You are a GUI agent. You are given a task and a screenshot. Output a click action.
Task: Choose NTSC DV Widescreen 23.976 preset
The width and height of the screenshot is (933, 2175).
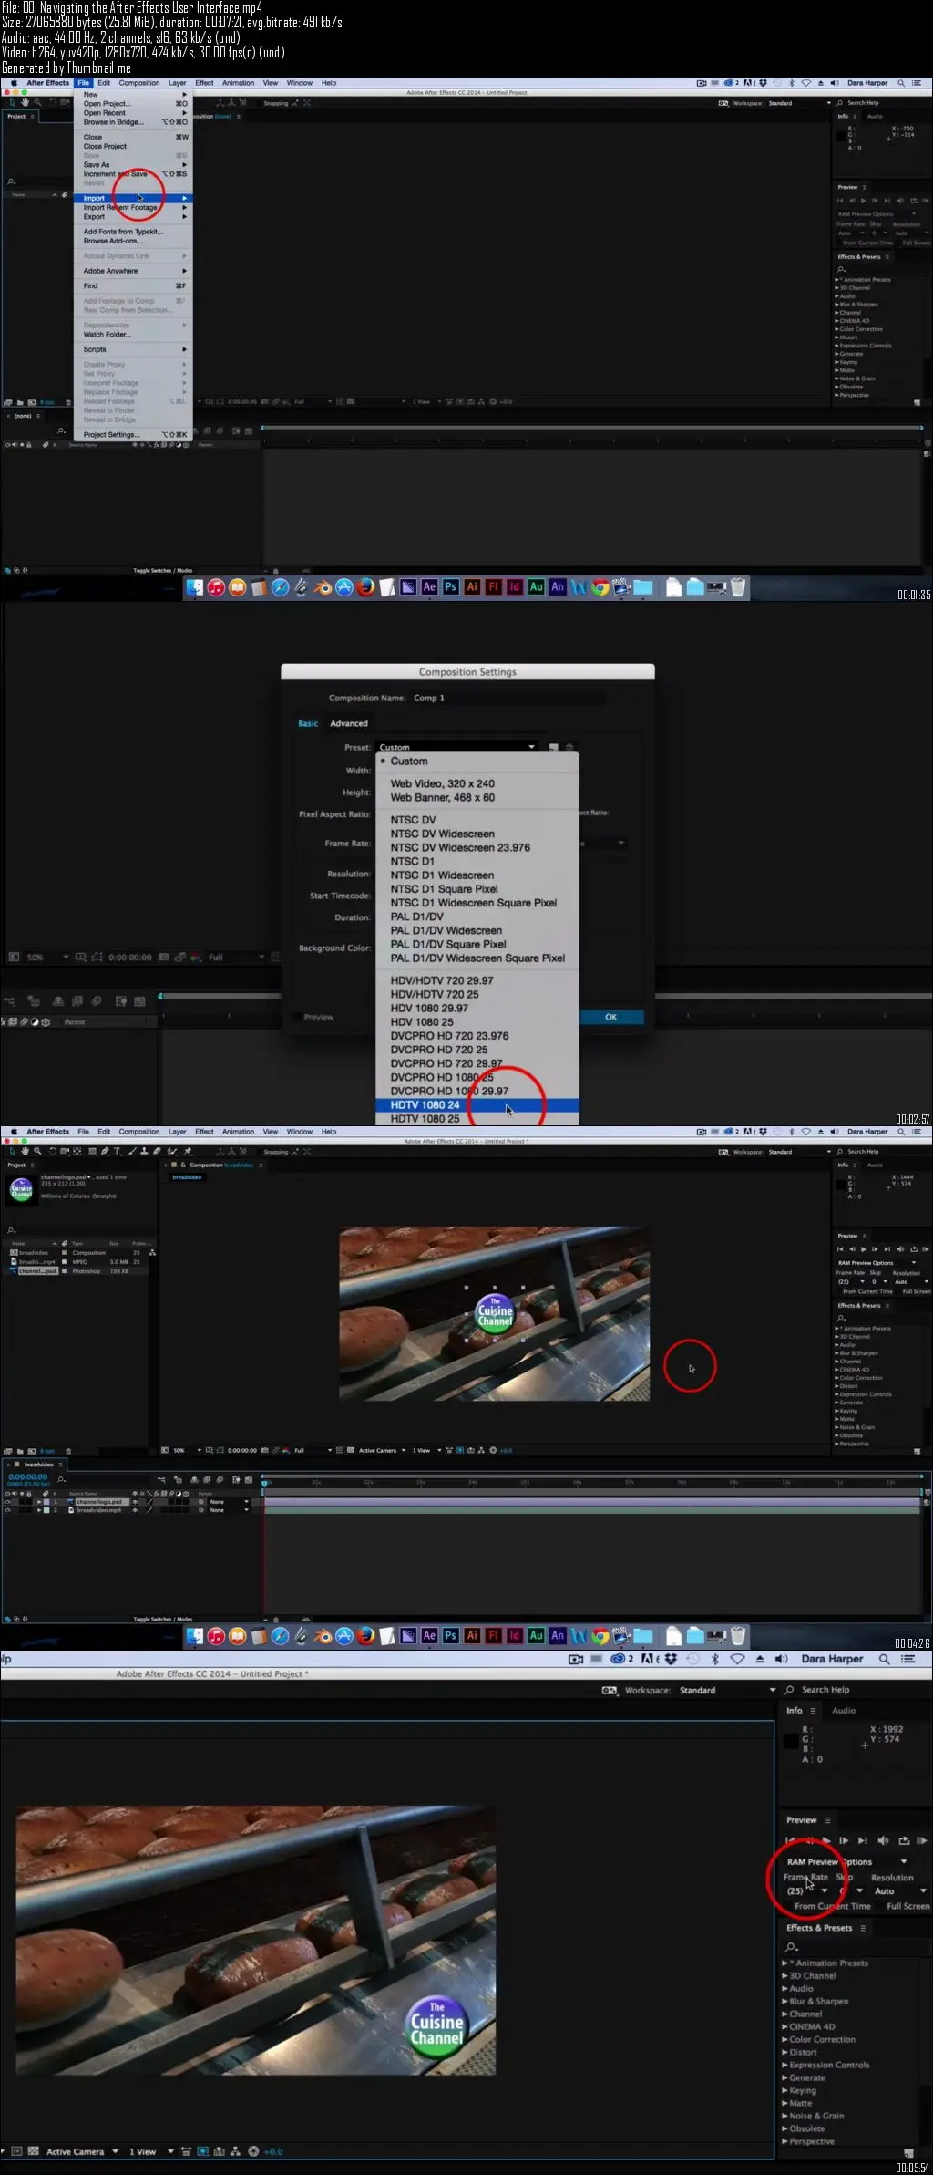coord(477,847)
